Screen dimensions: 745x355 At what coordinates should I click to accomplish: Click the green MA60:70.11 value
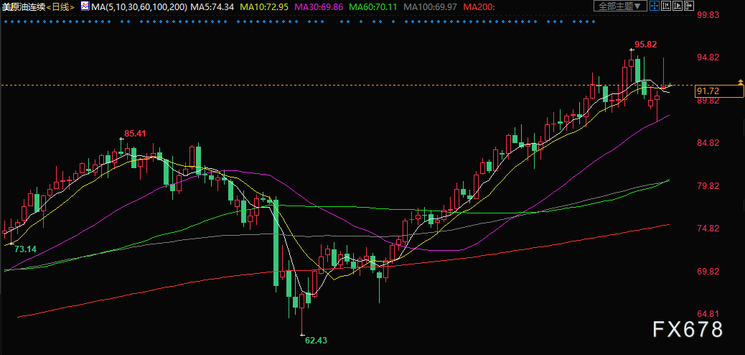[x=373, y=6]
